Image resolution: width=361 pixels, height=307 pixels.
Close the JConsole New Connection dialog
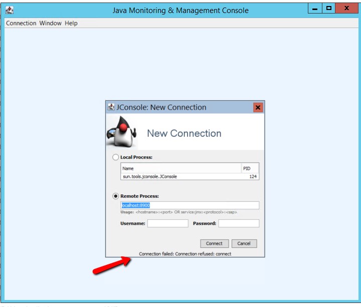(x=258, y=107)
